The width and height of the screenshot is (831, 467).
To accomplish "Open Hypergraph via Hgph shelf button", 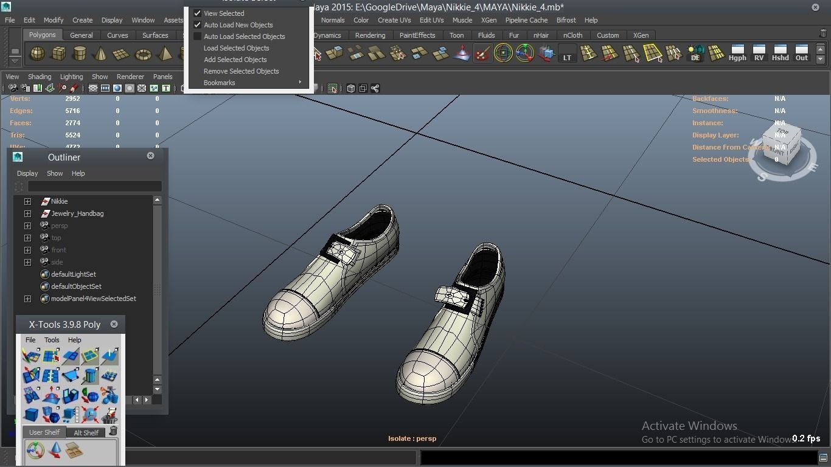I will click(x=737, y=54).
